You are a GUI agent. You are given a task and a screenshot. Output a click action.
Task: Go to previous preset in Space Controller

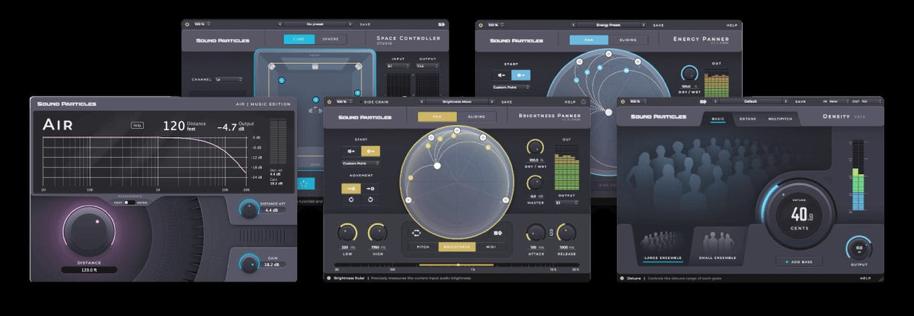(x=279, y=25)
